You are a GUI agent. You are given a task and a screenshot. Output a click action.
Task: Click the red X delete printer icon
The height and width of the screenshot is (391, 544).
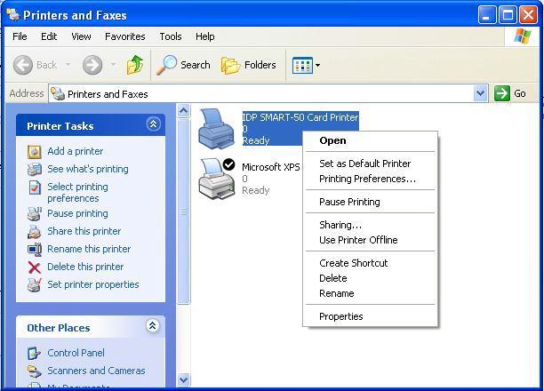(x=35, y=267)
